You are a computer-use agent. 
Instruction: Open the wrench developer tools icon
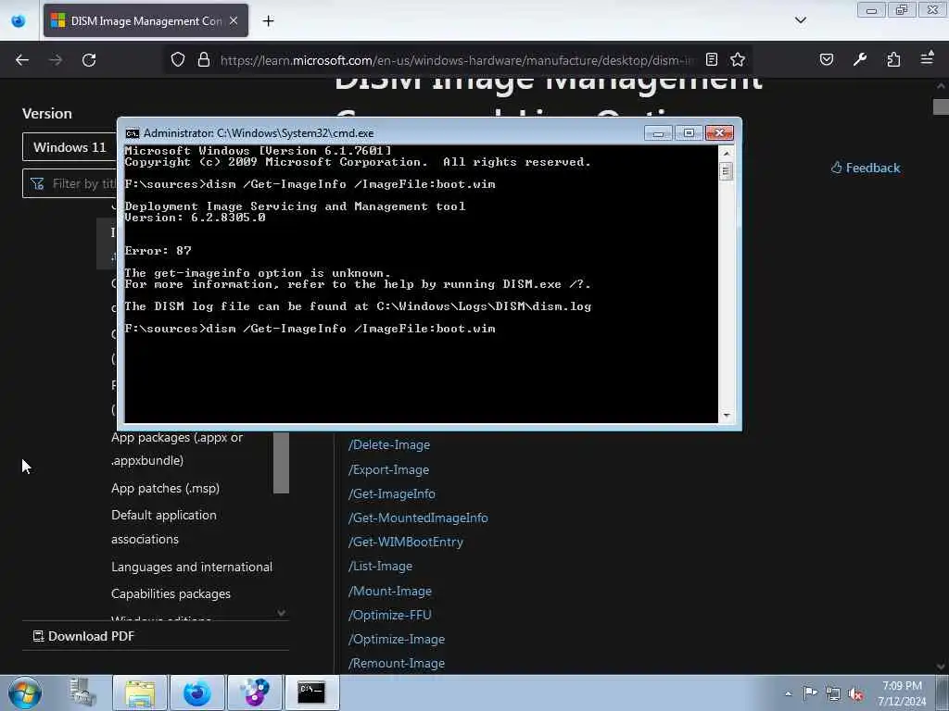(x=860, y=59)
